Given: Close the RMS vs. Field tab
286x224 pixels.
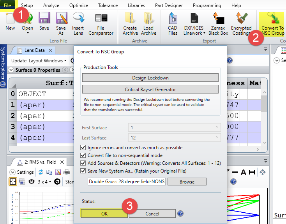Looking at the screenshot, I should [62, 162].
